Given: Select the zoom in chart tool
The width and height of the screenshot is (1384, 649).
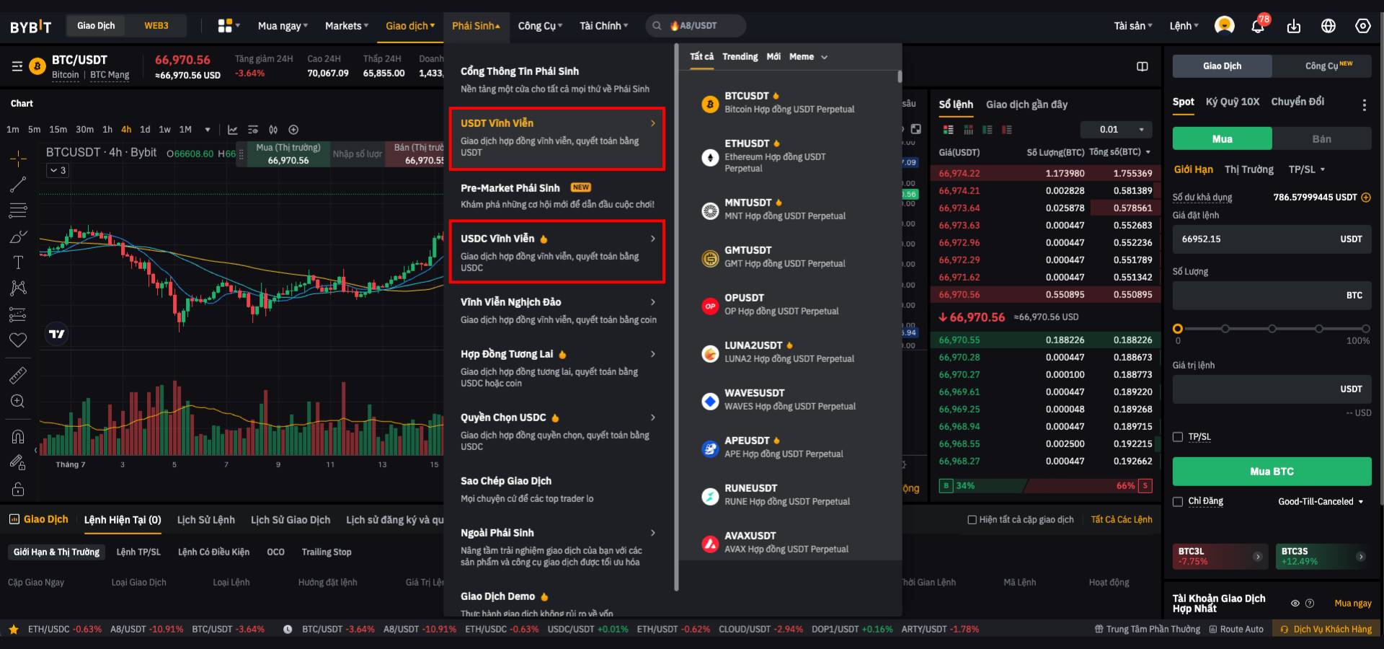Looking at the screenshot, I should [18, 401].
